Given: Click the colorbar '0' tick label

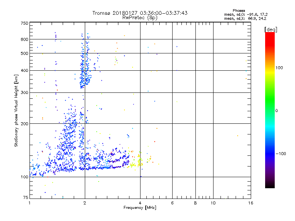Looking at the screenshot, I should point(277,111).
